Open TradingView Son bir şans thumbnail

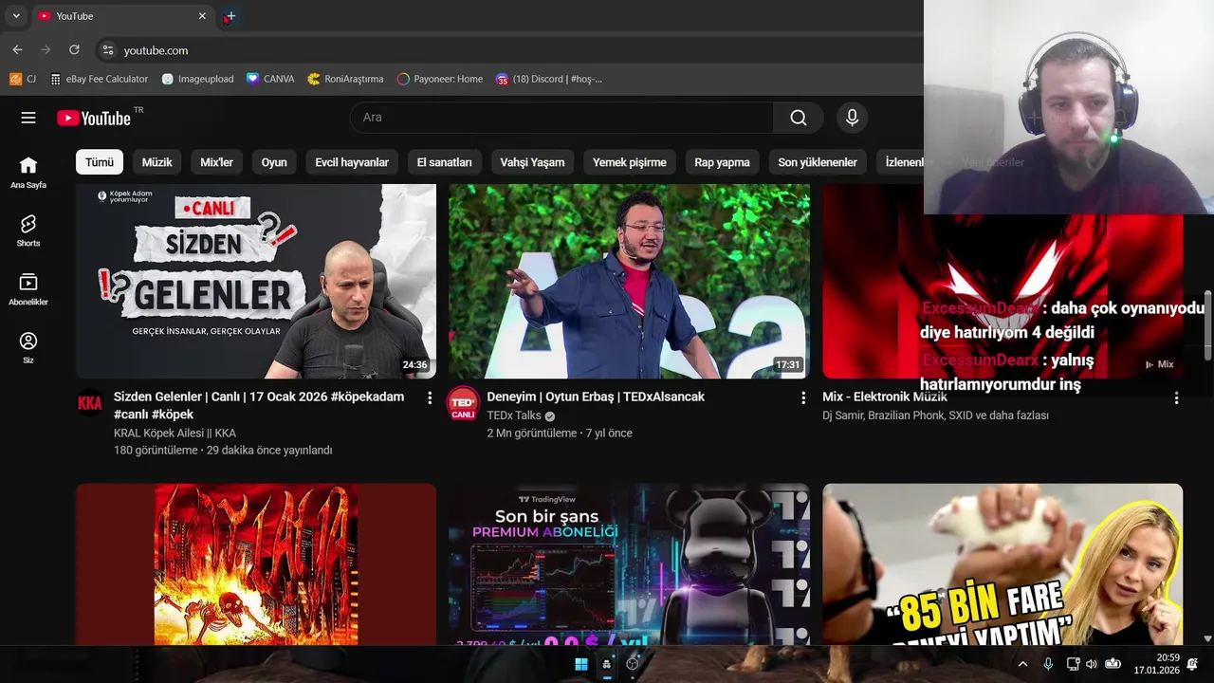(629, 564)
